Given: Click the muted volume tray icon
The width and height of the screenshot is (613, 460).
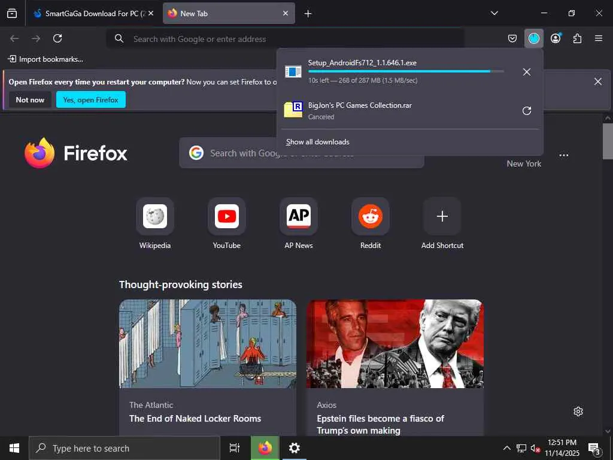Looking at the screenshot, I should [x=535, y=448].
